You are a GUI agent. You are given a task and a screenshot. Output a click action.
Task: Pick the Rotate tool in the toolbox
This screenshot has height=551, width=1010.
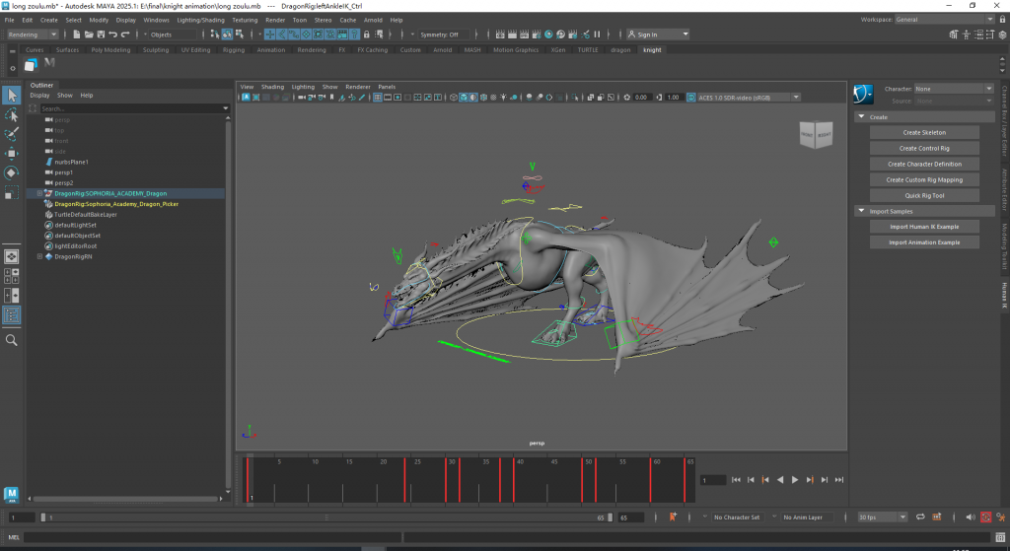(x=12, y=173)
